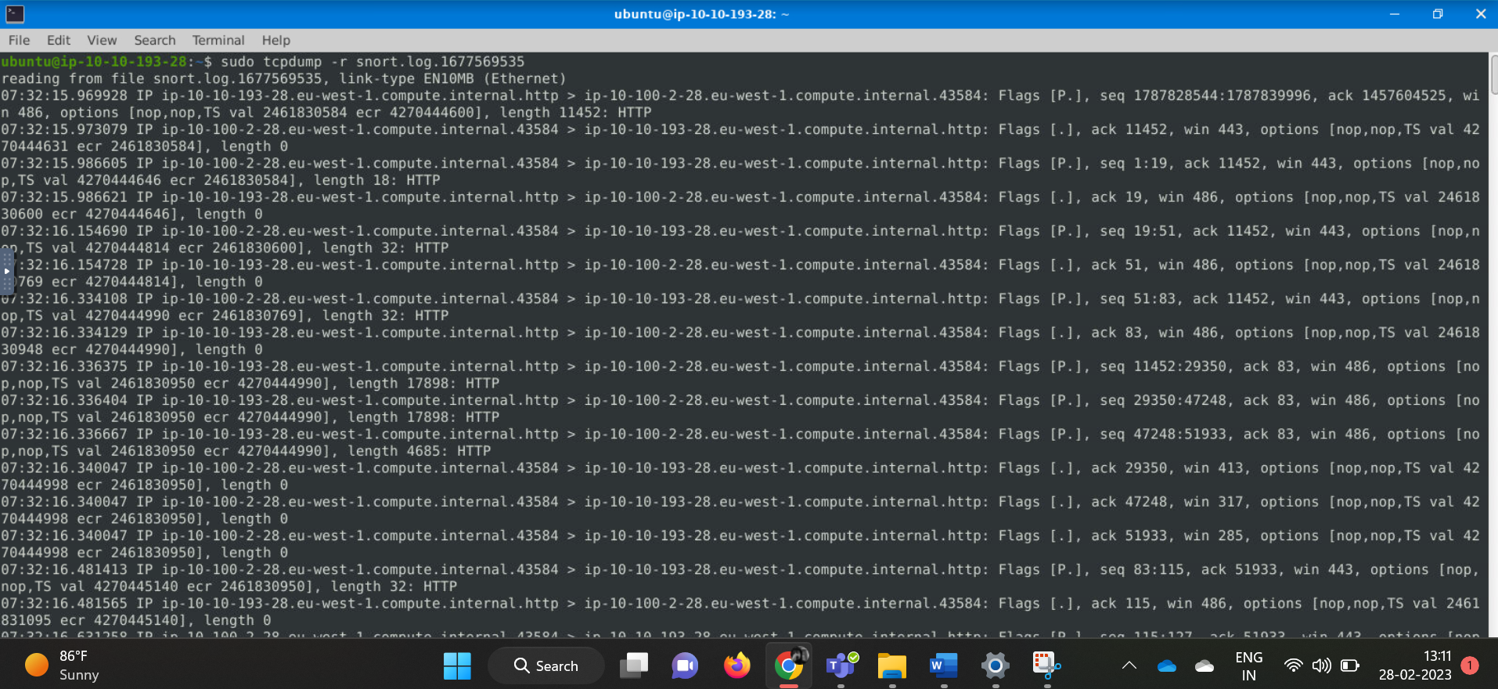Open the Edit menu
1498x689 pixels.
click(58, 40)
